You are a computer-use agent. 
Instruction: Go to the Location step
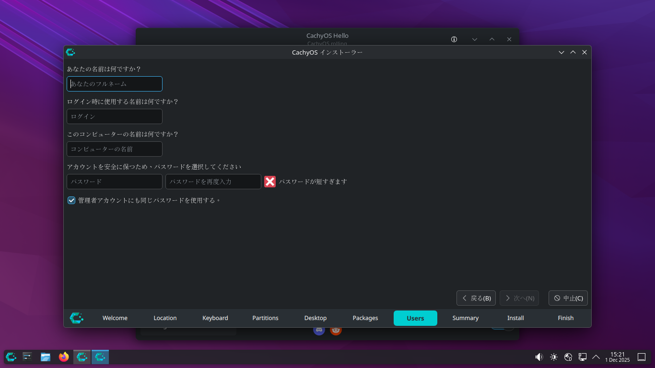pos(165,318)
